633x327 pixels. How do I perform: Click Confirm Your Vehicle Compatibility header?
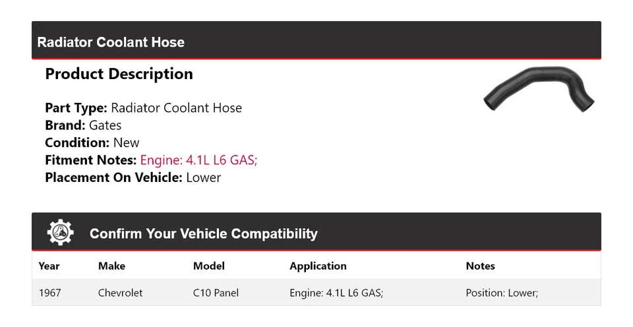[203, 233]
